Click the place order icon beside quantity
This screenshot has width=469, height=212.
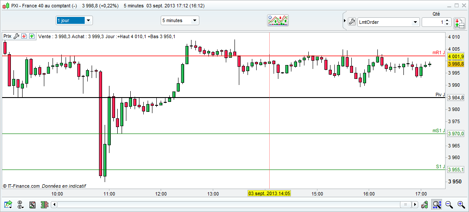[x=459, y=23]
